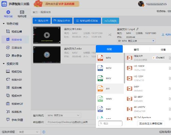Click the 闪电模式 badge on 同原文件
This screenshot has height=135, width=171.
(x=159, y=58)
